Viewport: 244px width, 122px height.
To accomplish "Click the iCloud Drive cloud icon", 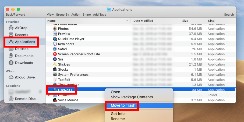I will (x=11, y=77).
